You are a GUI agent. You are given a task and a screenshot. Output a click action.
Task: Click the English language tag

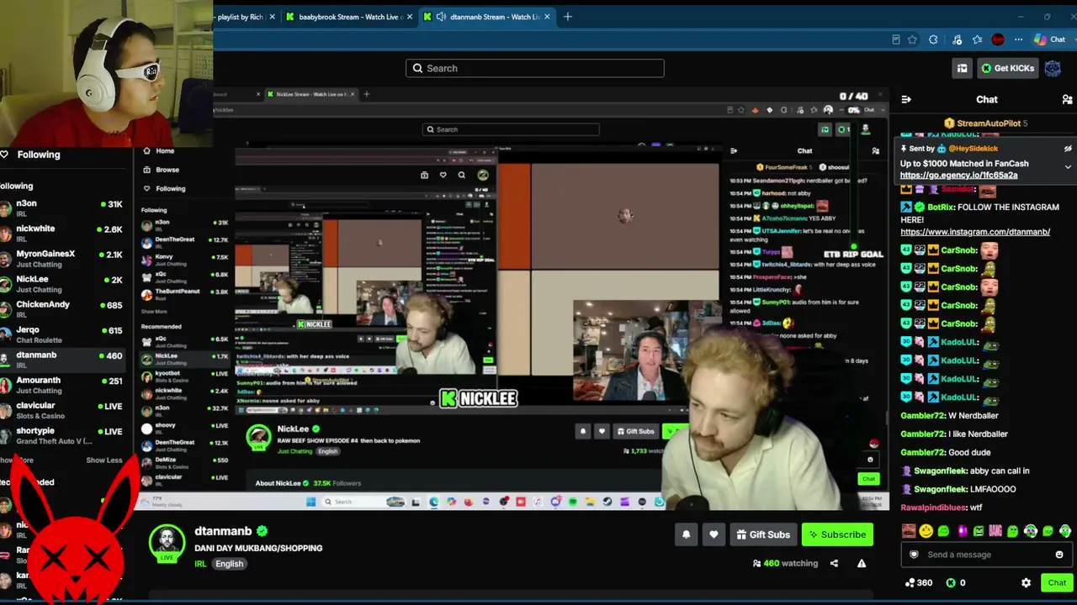(229, 564)
